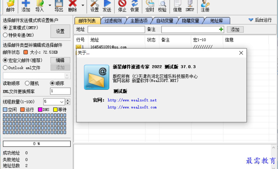
Task: Expand the 后台运行 arrow toggle
Action: click(x=251, y=20)
